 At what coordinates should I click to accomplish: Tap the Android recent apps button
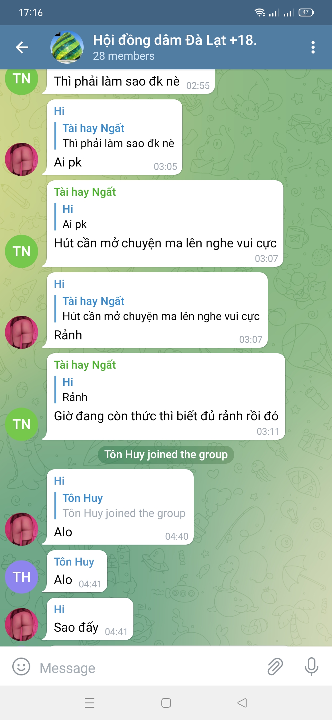coord(89,703)
